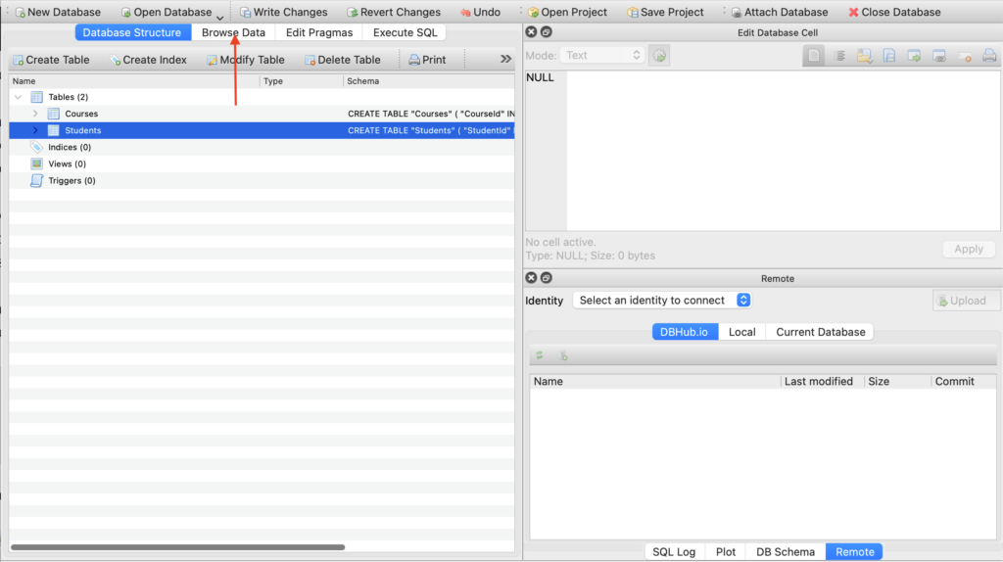Click the refresh icon in the Remote panel
Screen dimensions: 1003x562
[x=539, y=355]
